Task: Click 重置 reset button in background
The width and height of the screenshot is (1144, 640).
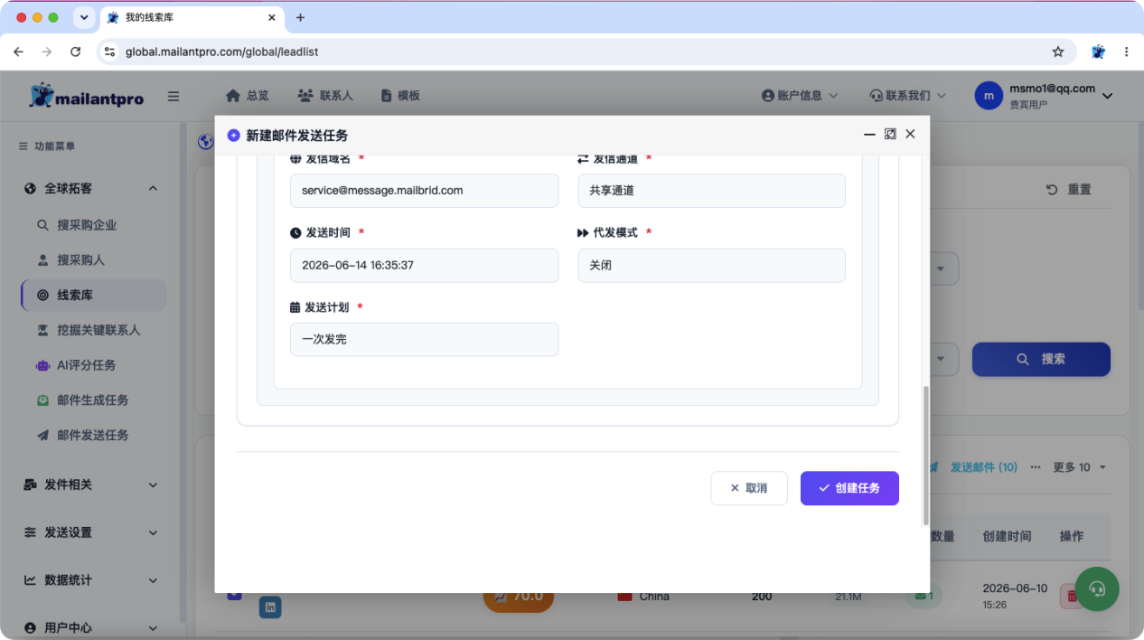Action: click(1069, 190)
